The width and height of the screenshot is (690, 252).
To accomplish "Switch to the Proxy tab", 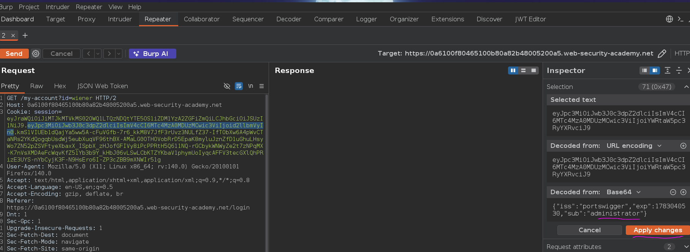I will point(87,19).
